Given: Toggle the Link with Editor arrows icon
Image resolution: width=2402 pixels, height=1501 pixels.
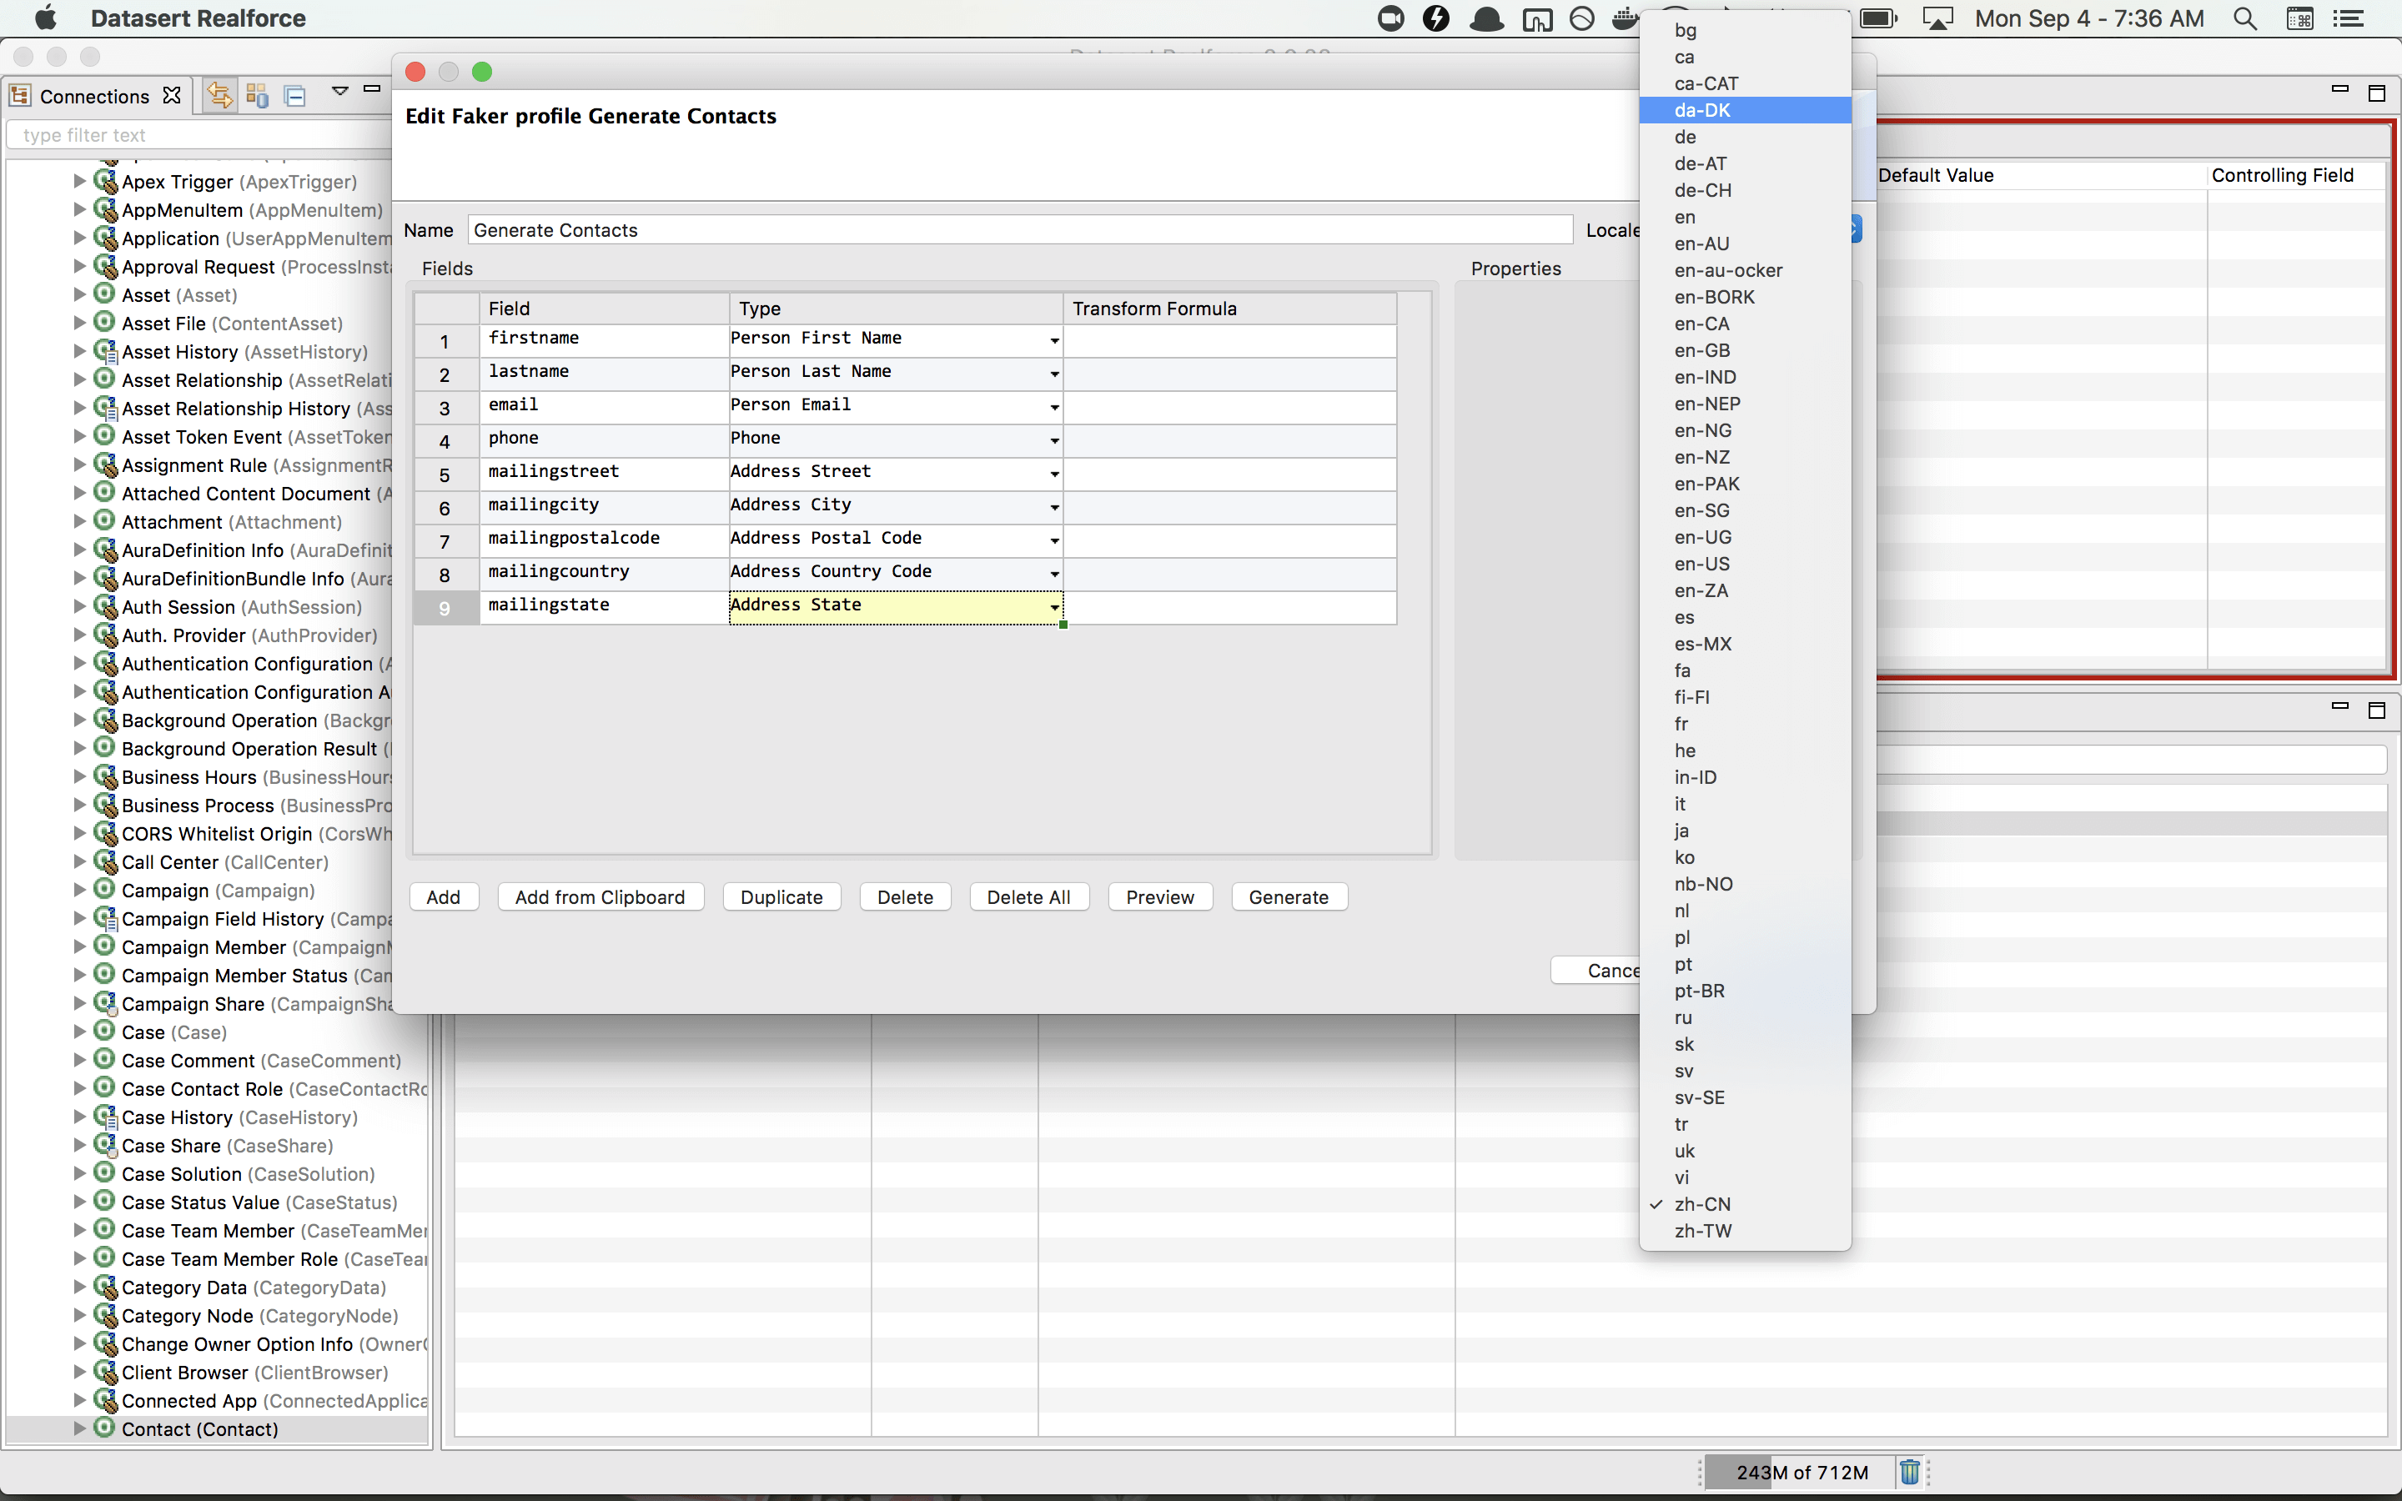Looking at the screenshot, I should pos(219,95).
